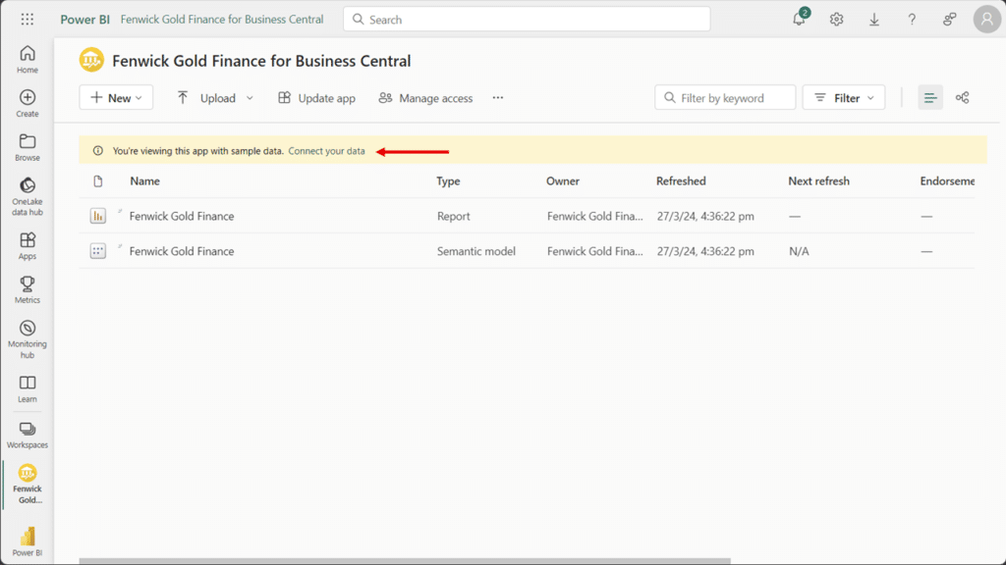The width and height of the screenshot is (1006, 565).
Task: Click the Search box in the header
Action: point(527,20)
